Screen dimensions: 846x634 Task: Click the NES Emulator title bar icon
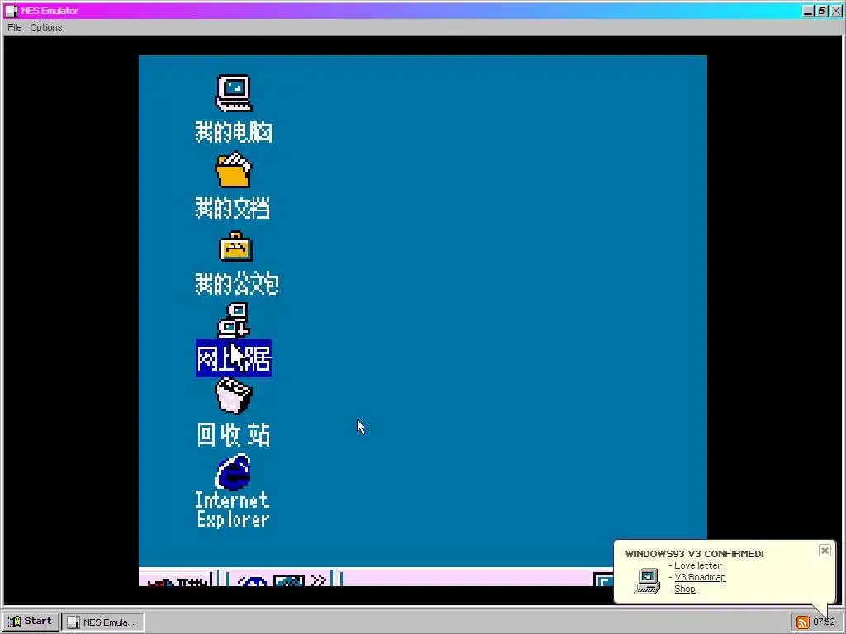12,11
